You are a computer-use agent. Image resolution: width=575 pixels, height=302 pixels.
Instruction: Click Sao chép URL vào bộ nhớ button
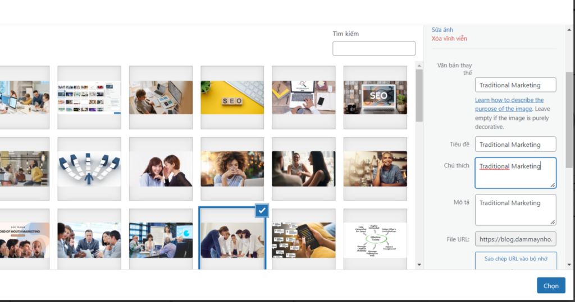pyautogui.click(x=515, y=261)
